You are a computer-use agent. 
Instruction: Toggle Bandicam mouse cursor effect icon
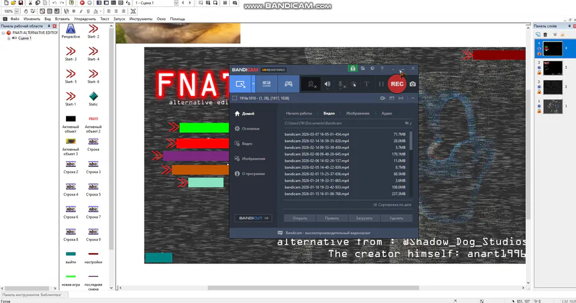[x=354, y=84]
